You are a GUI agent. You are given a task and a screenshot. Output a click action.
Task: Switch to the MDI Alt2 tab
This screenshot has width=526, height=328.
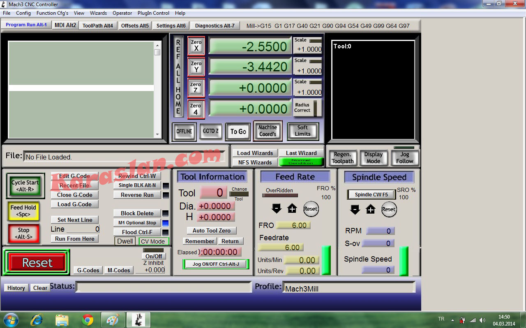(65, 25)
